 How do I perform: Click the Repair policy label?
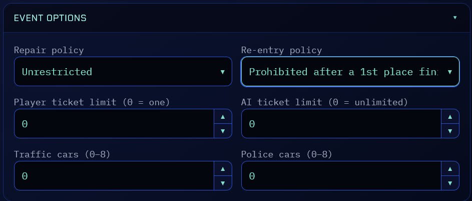(x=49, y=50)
